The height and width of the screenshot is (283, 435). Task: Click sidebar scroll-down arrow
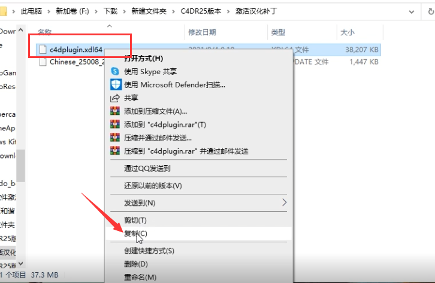[x=21, y=264]
